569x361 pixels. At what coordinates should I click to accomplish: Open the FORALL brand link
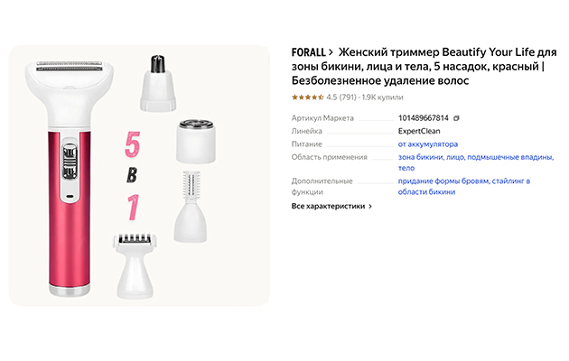click(x=308, y=51)
